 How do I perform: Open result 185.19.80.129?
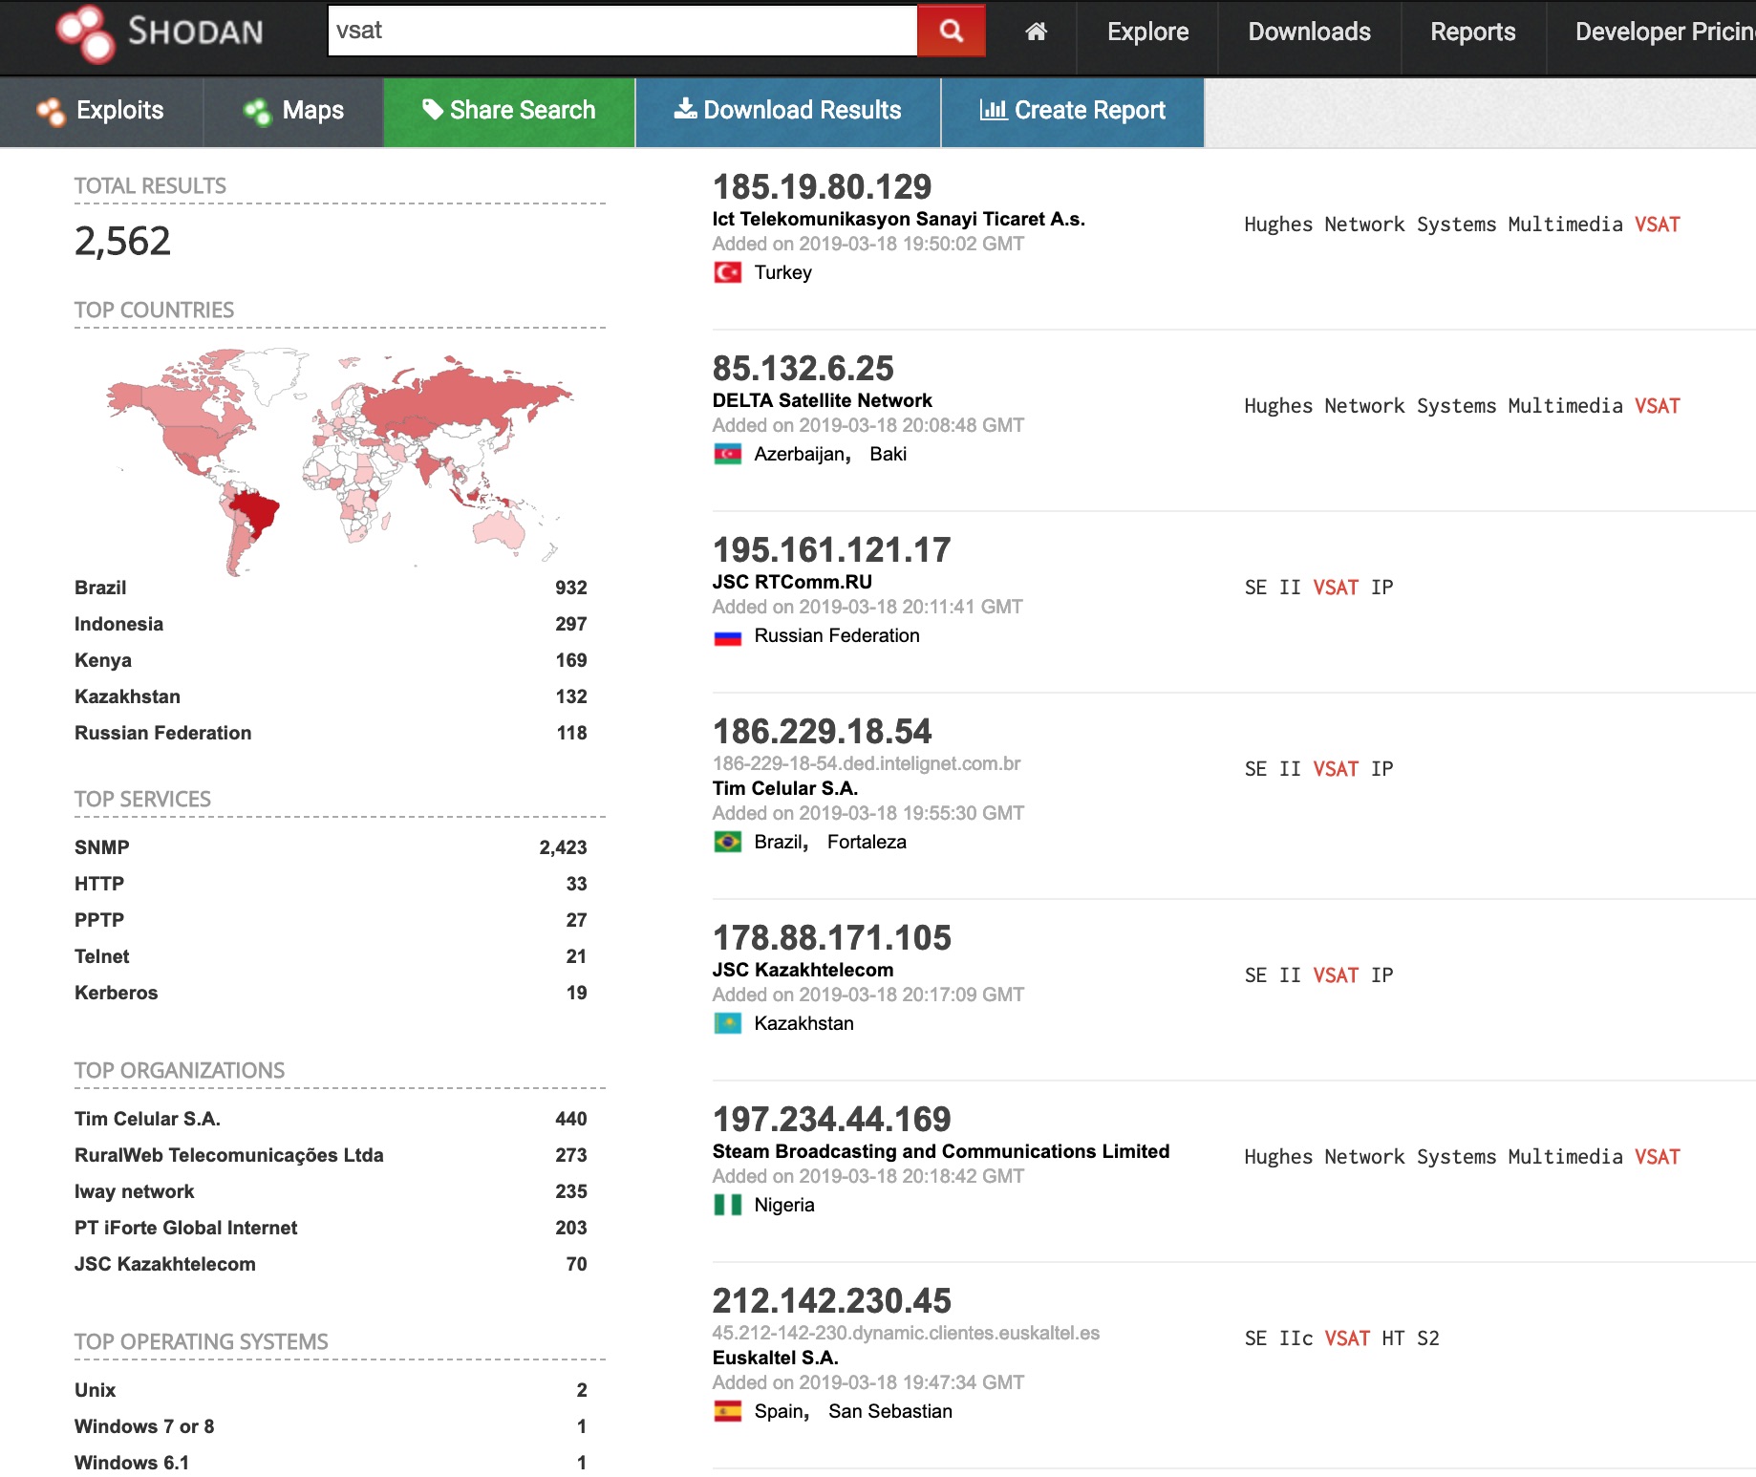coord(822,187)
